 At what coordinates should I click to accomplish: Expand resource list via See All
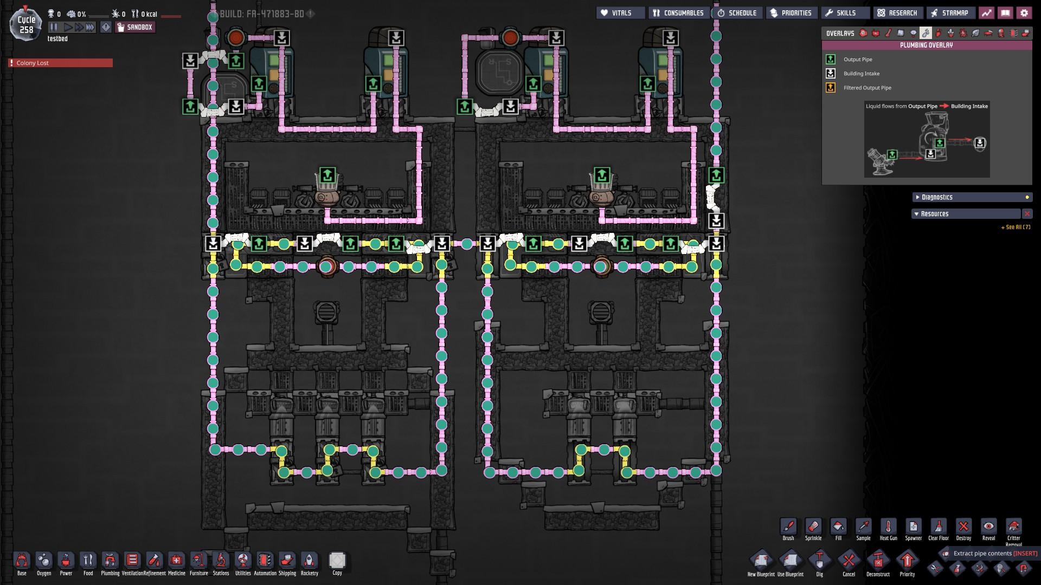coord(1015,227)
